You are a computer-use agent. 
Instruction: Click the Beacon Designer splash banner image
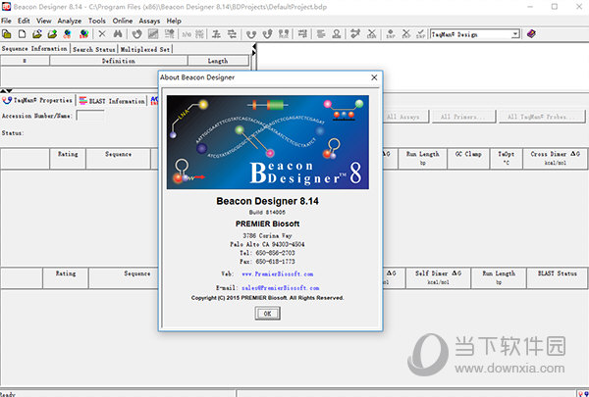coord(267,141)
